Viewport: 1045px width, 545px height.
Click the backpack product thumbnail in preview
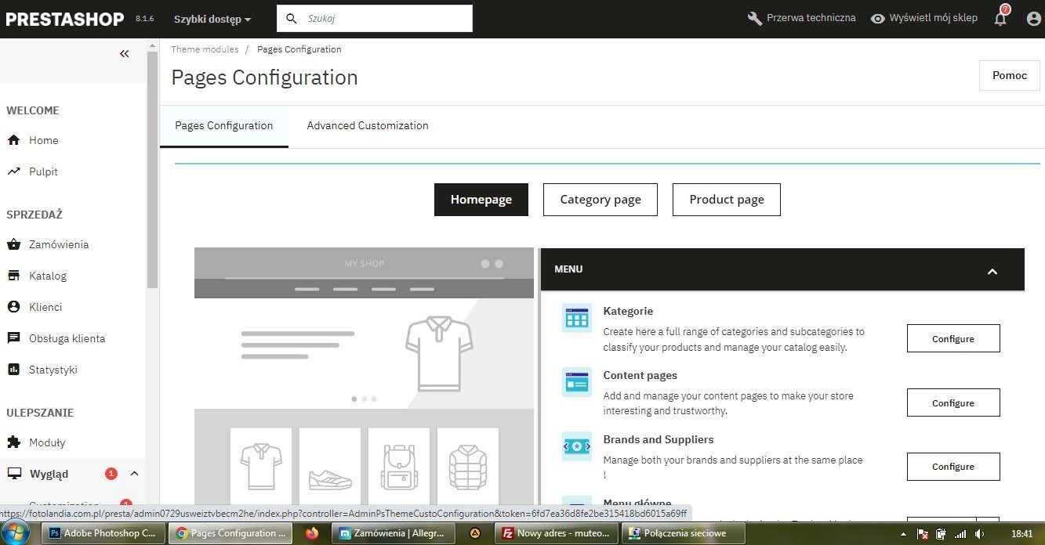[399, 467]
